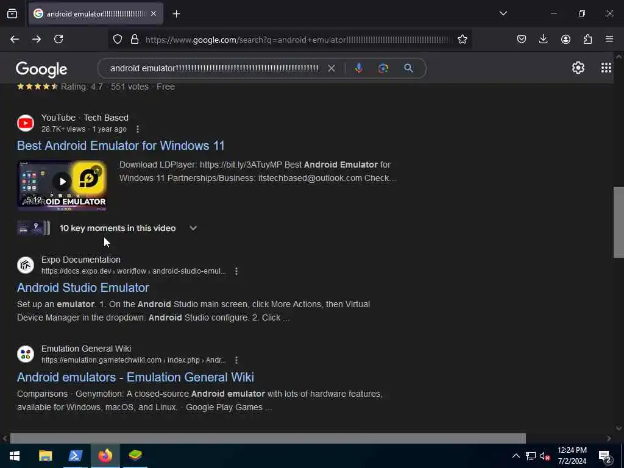The height and width of the screenshot is (468, 624).
Task: Reload the current page
Action: 58,39
